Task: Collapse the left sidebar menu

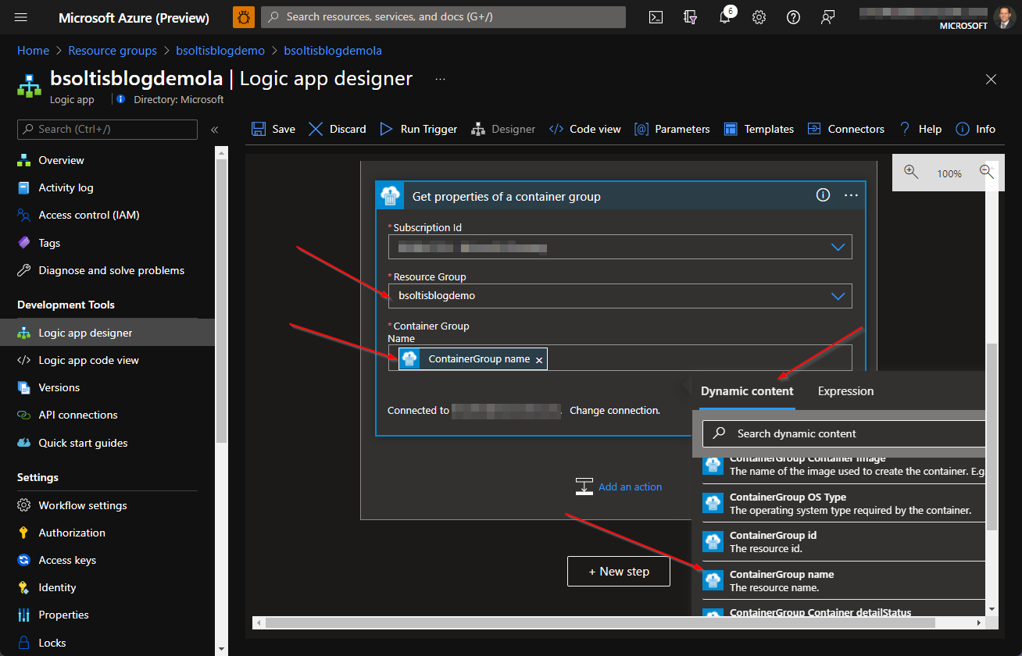Action: [215, 130]
